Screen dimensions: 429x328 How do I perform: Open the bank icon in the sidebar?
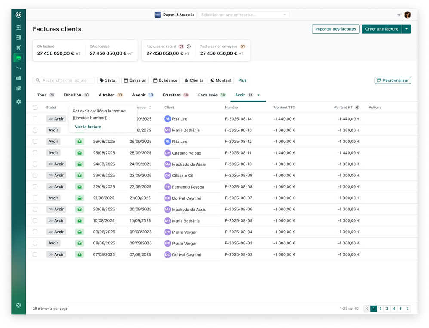click(18, 27)
